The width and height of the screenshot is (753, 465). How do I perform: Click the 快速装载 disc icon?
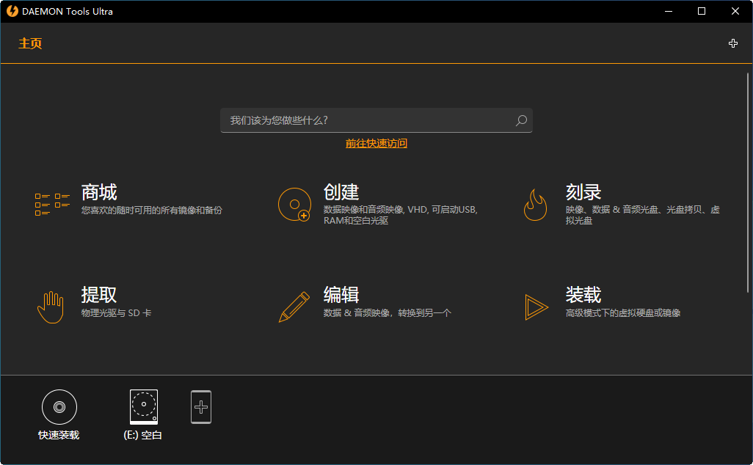point(59,407)
